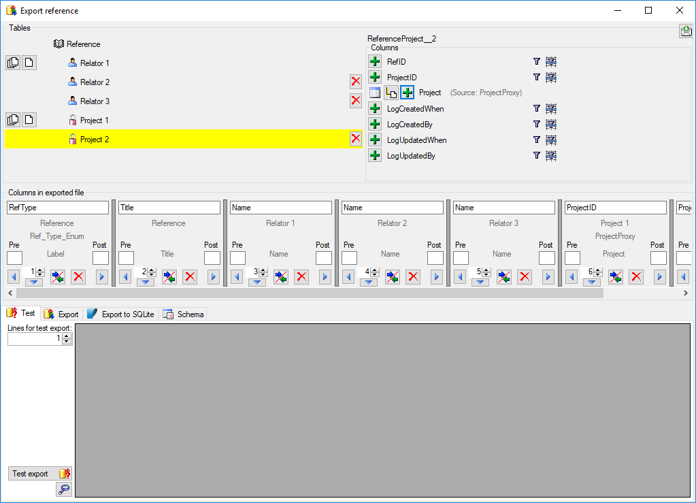696x503 pixels.
Task: Set filter for RefID column
Action: pos(536,61)
